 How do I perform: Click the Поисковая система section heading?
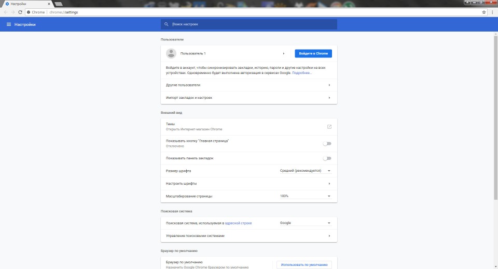click(x=176, y=212)
